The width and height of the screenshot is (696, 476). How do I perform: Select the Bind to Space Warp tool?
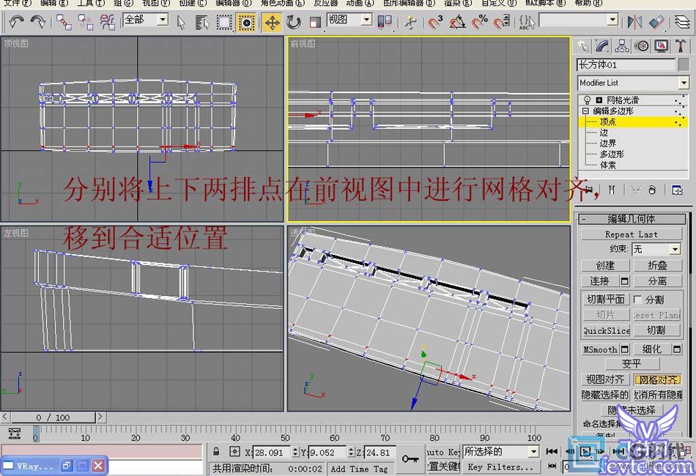click(x=108, y=22)
